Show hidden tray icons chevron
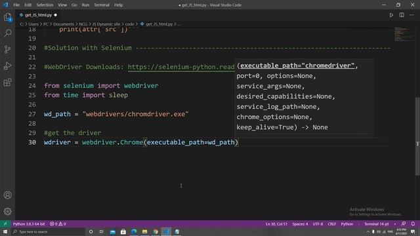 [x=367, y=231]
